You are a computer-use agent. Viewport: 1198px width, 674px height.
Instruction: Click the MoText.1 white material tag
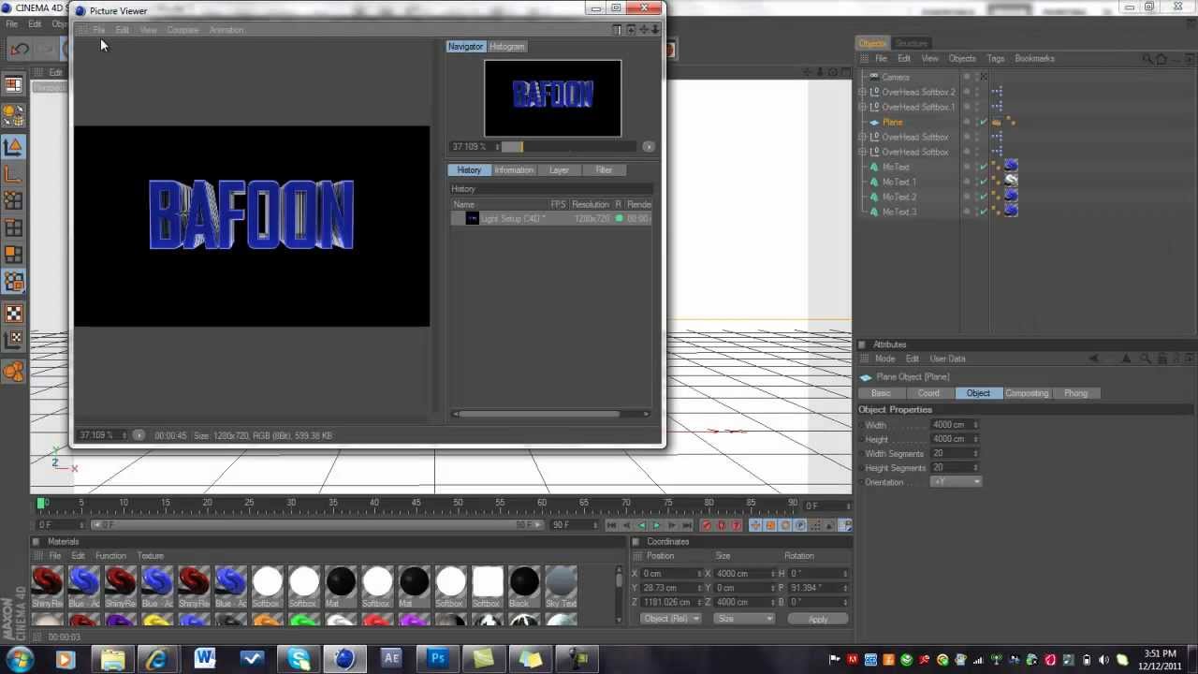(x=1011, y=182)
